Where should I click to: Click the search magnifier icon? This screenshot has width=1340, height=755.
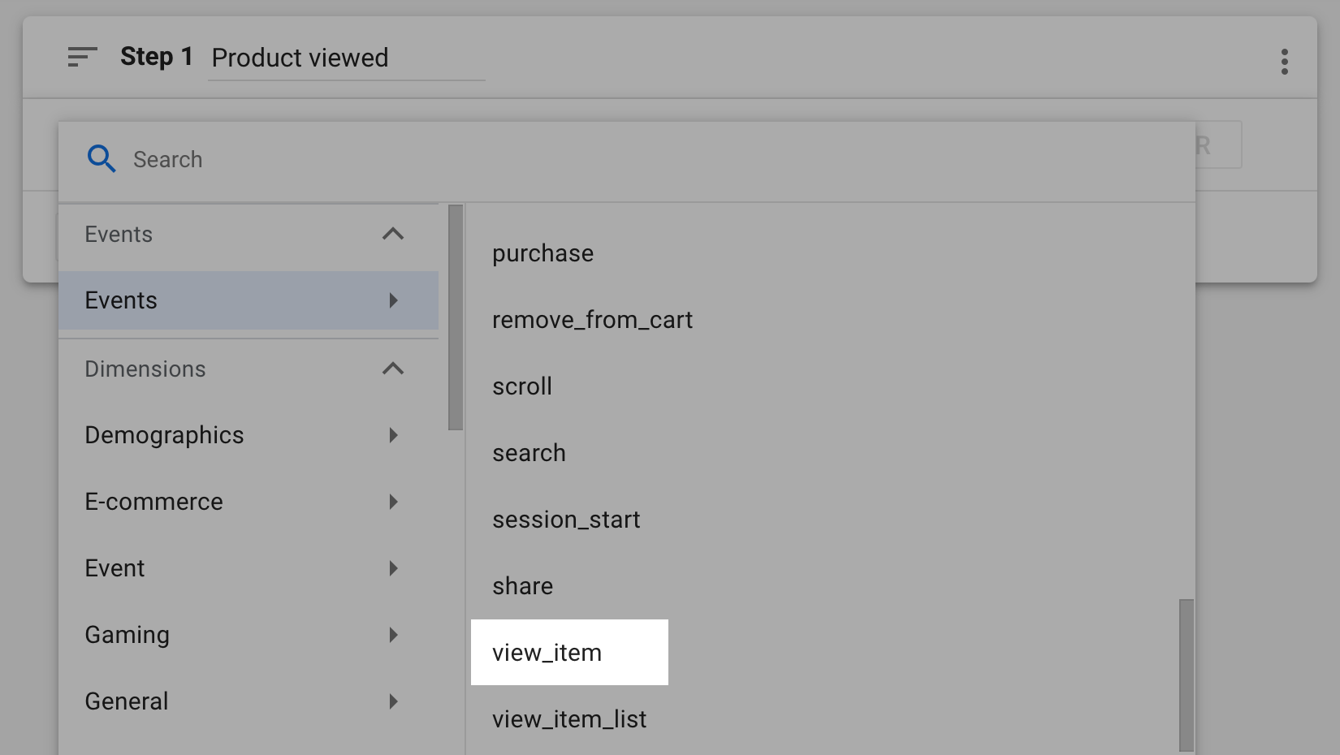[101, 159]
